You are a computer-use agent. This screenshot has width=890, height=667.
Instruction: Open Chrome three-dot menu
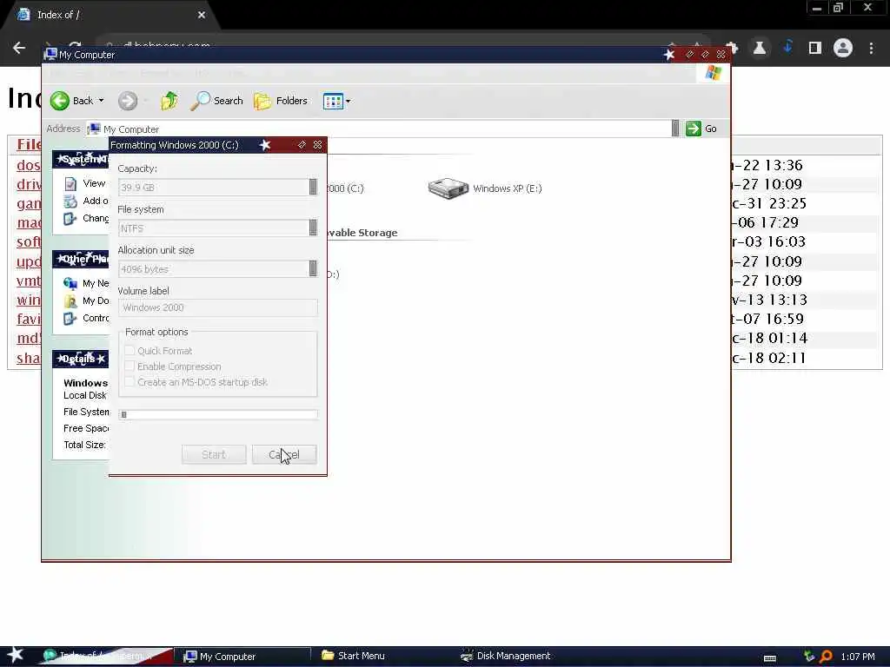(871, 49)
